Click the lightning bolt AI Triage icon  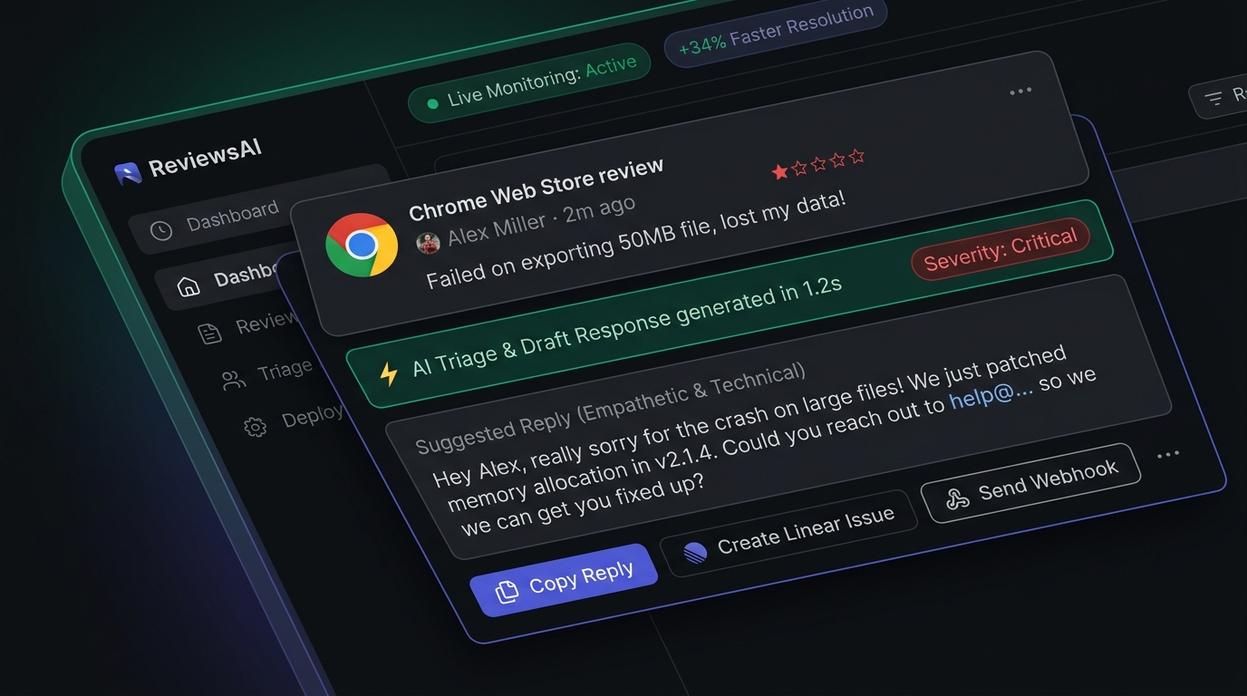click(x=389, y=373)
